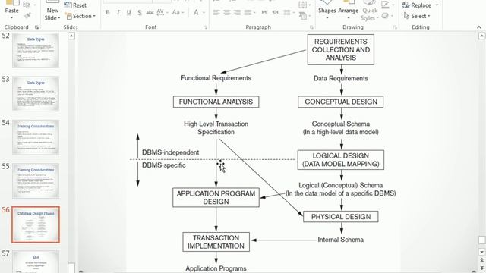Go to previous slide double-arrow button
Screen dimensions: 486x273
point(481,260)
